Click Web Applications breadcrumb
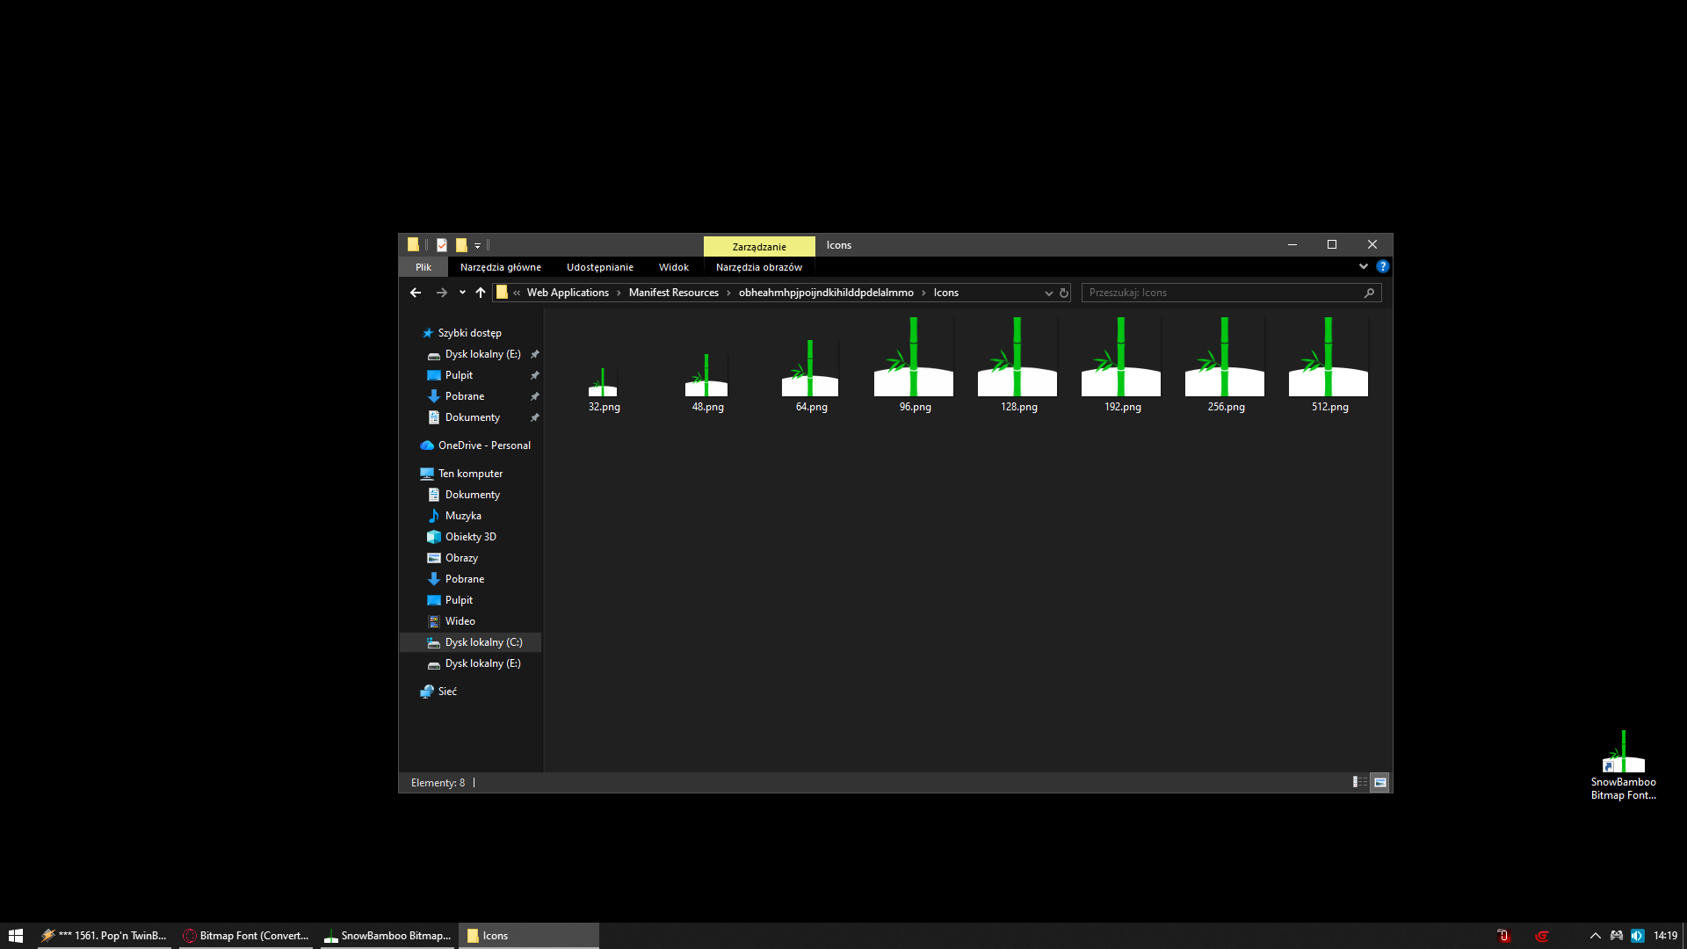This screenshot has height=949, width=1687. pos(568,293)
